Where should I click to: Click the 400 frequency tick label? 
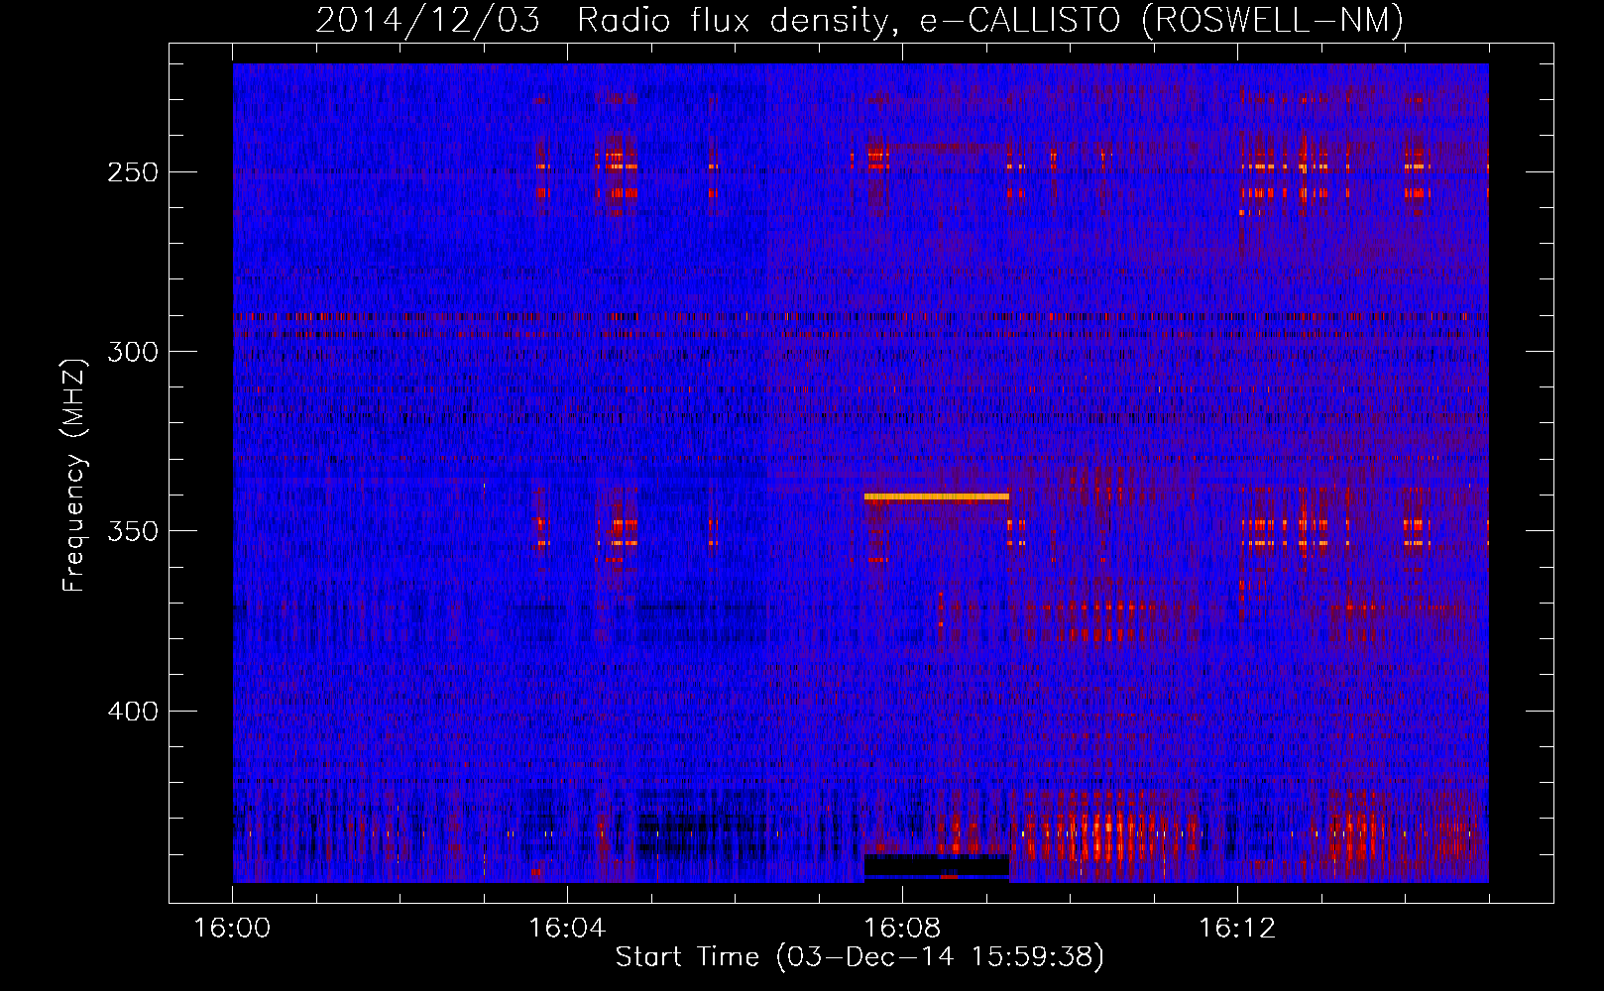[x=133, y=712]
